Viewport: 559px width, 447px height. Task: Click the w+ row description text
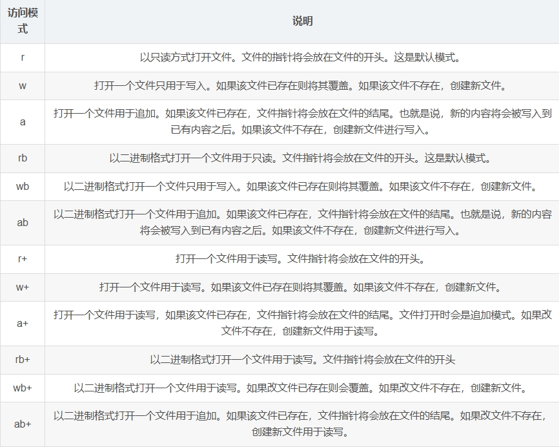(x=300, y=287)
